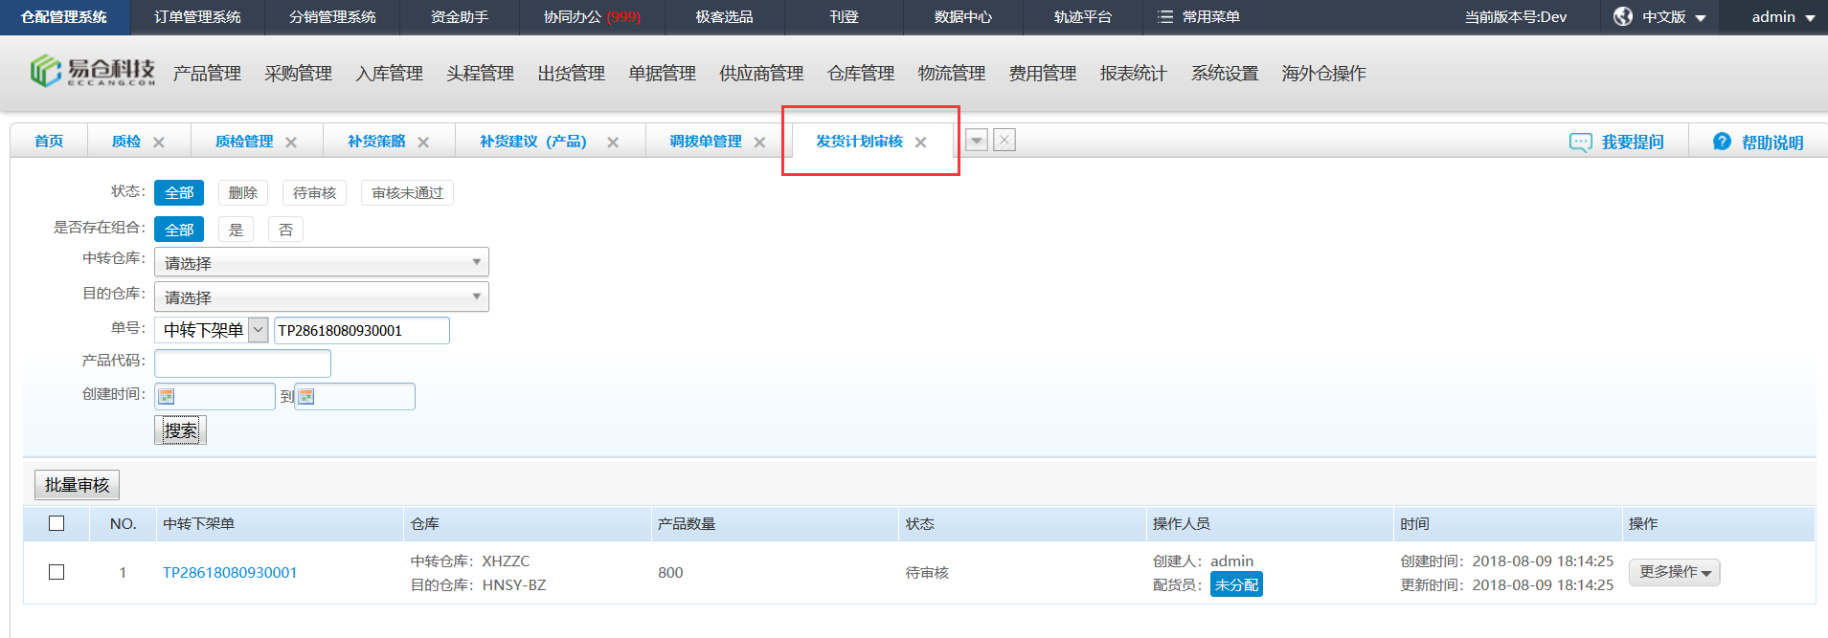Open the 采购管理 menu
This screenshot has width=1828, height=638.
point(298,74)
